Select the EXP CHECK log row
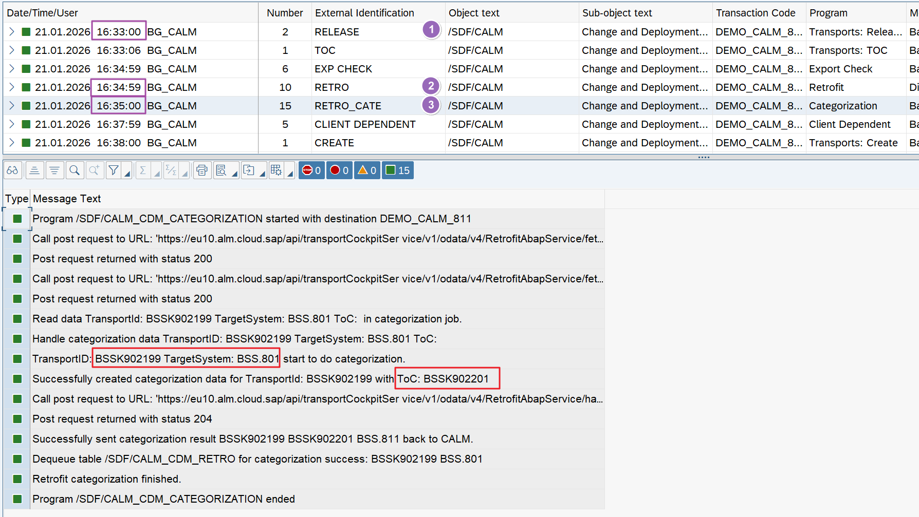 (x=343, y=69)
